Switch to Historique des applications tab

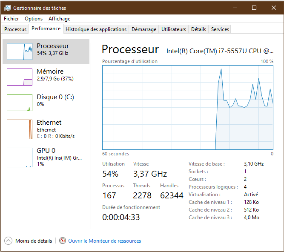coord(96,29)
